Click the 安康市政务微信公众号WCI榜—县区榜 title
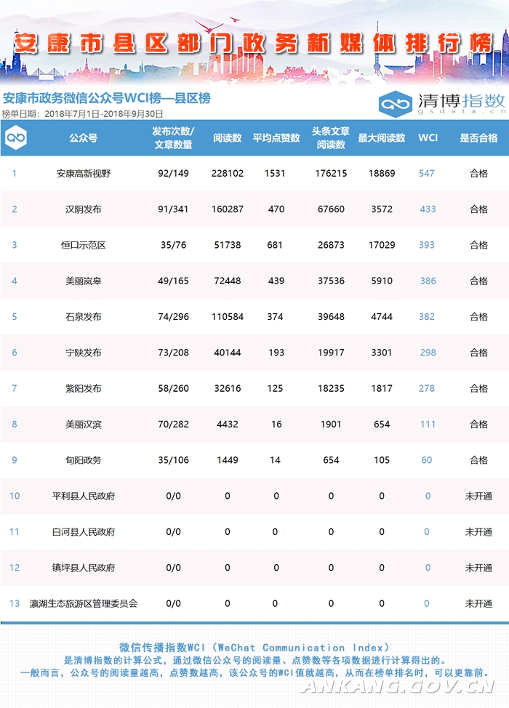Viewport: 509px width, 708px height. coord(107,98)
